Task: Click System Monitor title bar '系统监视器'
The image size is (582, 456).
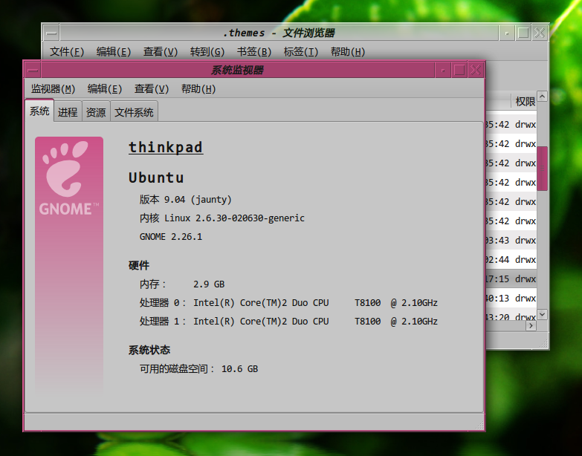Action: (238, 70)
